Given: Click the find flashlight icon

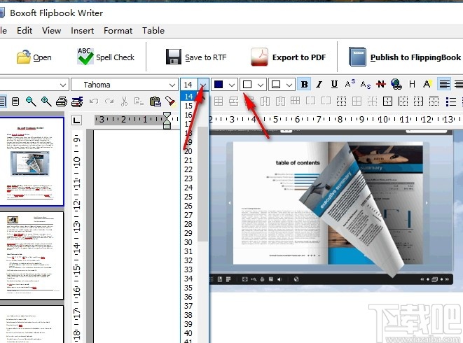Looking at the screenshot, I should coord(170,101).
